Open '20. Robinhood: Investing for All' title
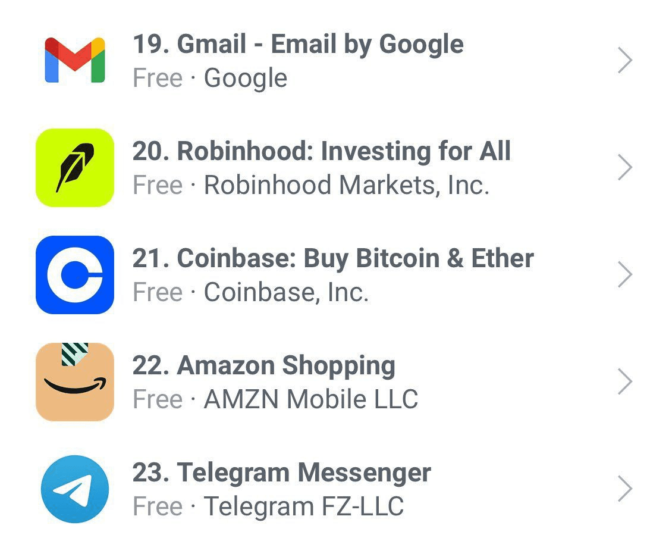The image size is (669, 560). [322, 151]
